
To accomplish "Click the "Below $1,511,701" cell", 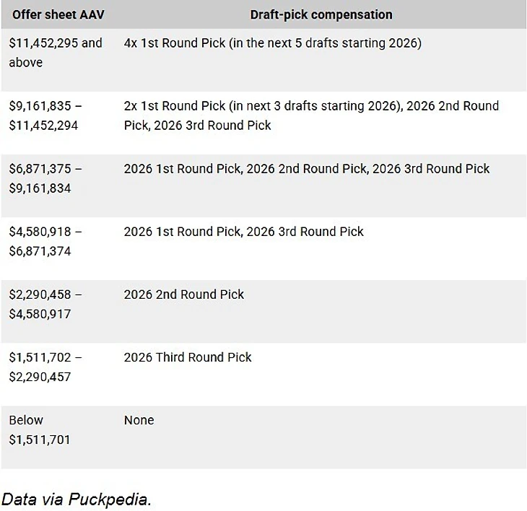I will pyautogui.click(x=40, y=429).
